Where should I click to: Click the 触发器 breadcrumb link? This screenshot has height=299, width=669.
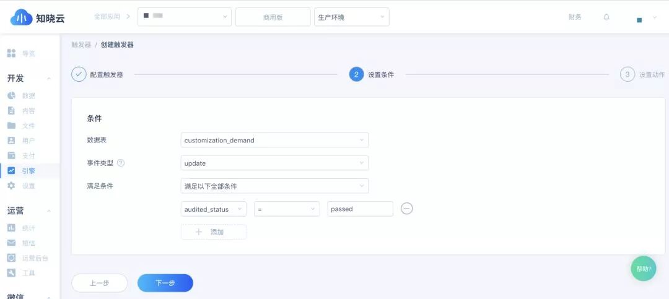pos(81,45)
